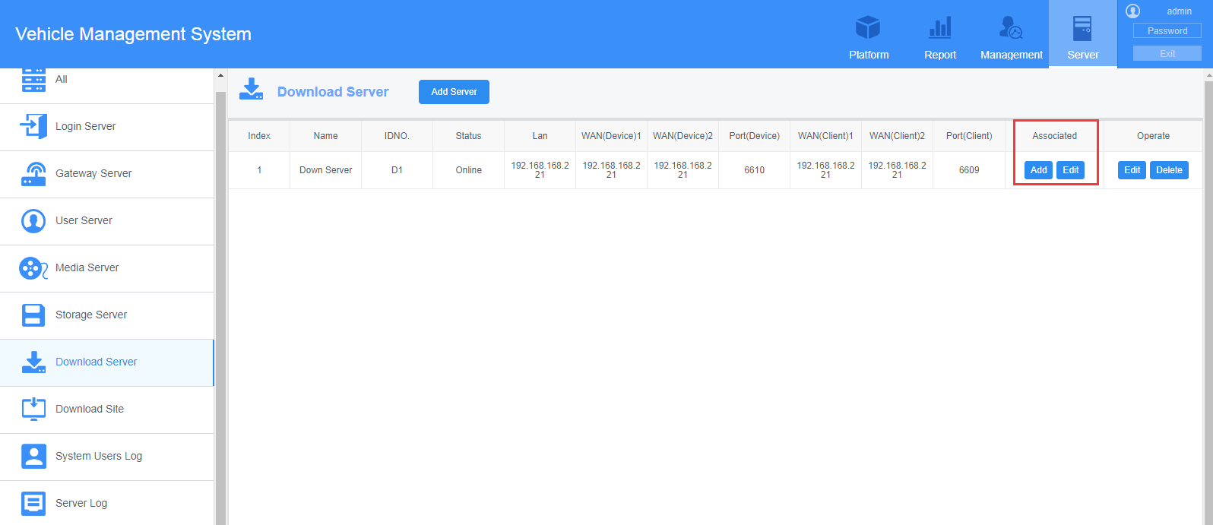Open Media Server menu entry
Viewport: 1213px width, 525px height.
(106, 267)
